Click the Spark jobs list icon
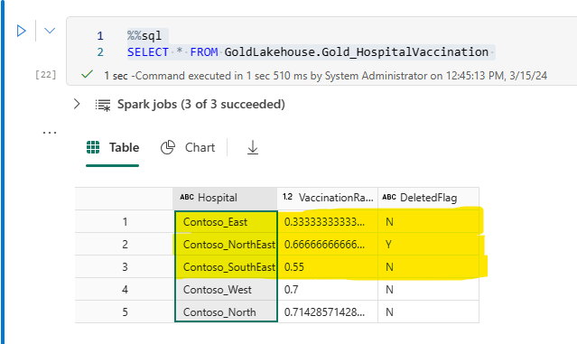577x344 pixels. pyautogui.click(x=103, y=105)
